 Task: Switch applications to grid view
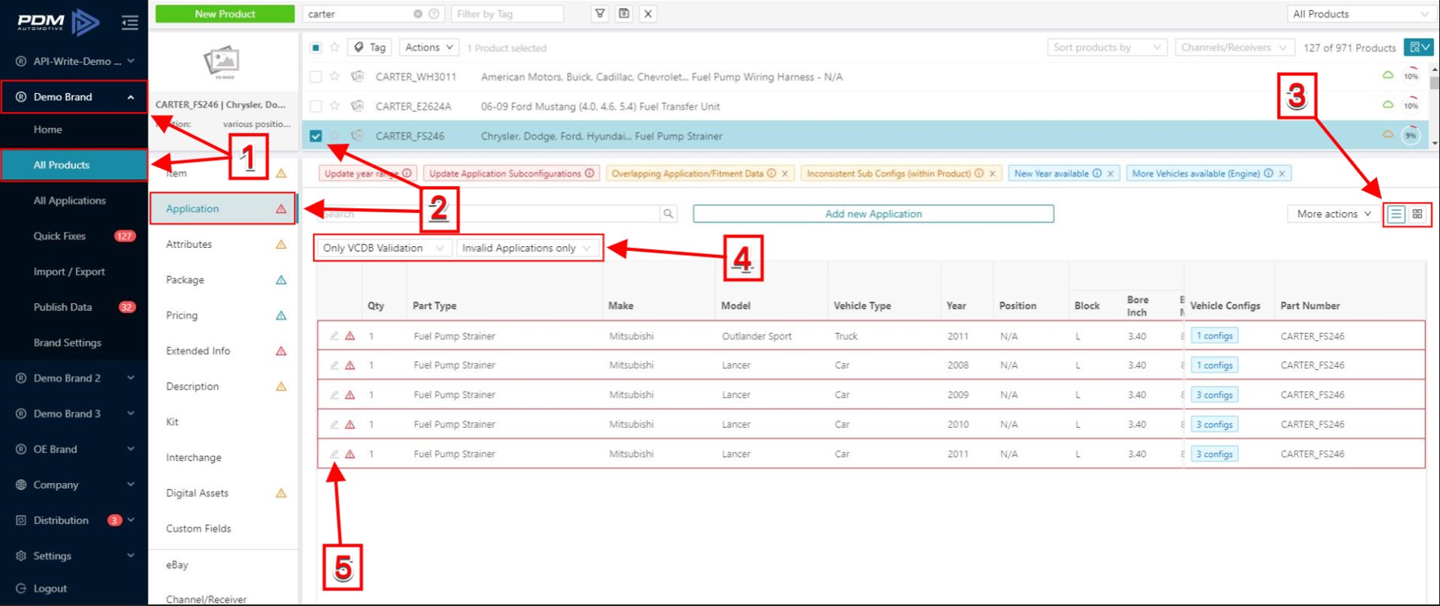click(x=1417, y=214)
